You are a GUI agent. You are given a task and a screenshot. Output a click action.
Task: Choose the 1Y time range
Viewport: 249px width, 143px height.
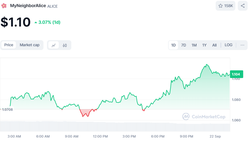[x=204, y=45]
